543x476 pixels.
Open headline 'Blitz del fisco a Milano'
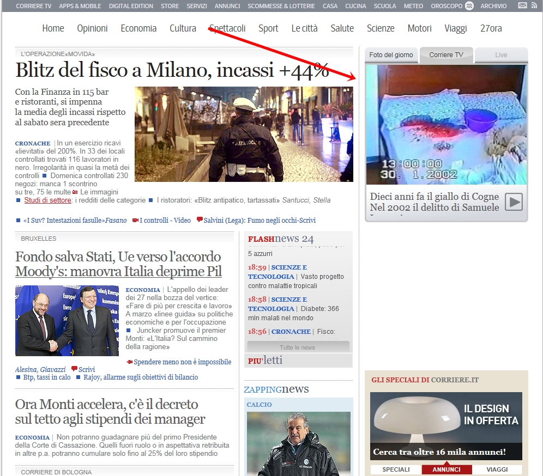click(172, 70)
